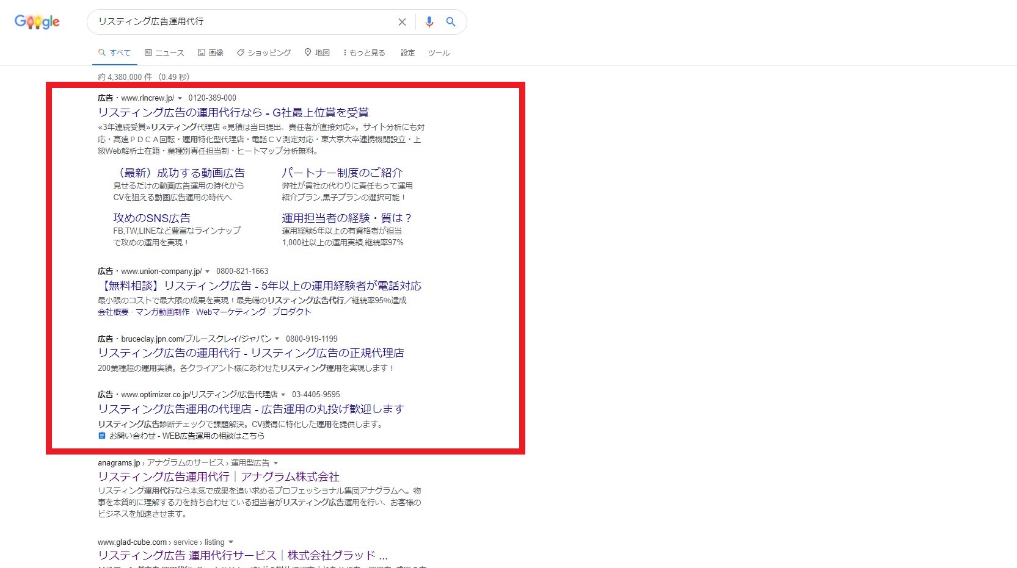1017x568 pixels.
Task: Click the form icon beside お問い合わせ
Action: [102, 436]
